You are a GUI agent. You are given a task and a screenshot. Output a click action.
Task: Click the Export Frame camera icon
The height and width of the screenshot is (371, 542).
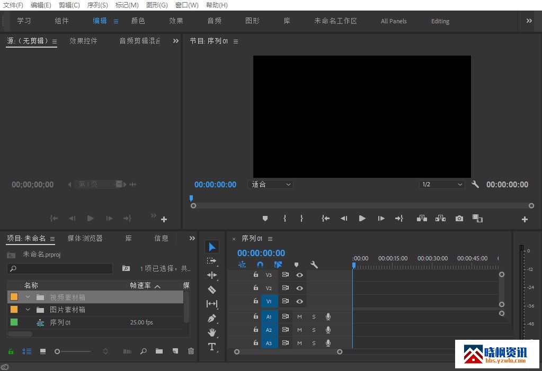pos(459,219)
